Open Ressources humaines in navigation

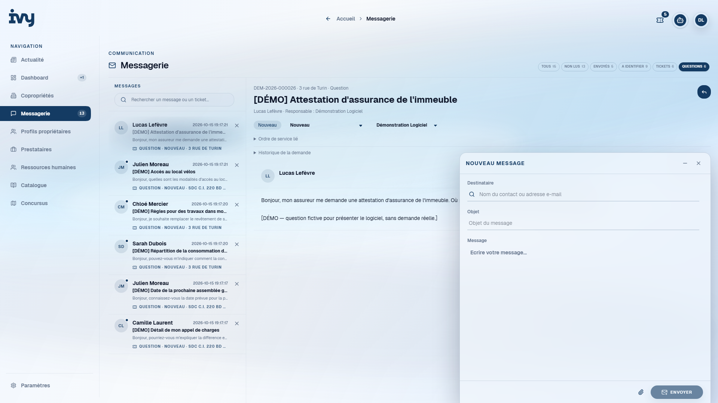point(45,167)
